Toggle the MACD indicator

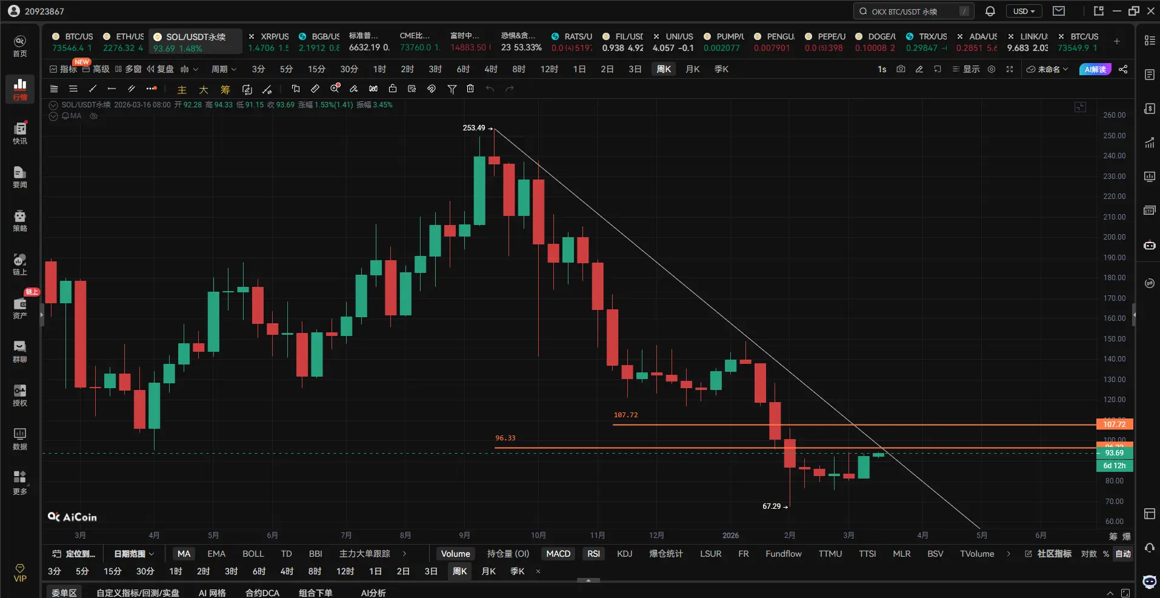tap(558, 554)
